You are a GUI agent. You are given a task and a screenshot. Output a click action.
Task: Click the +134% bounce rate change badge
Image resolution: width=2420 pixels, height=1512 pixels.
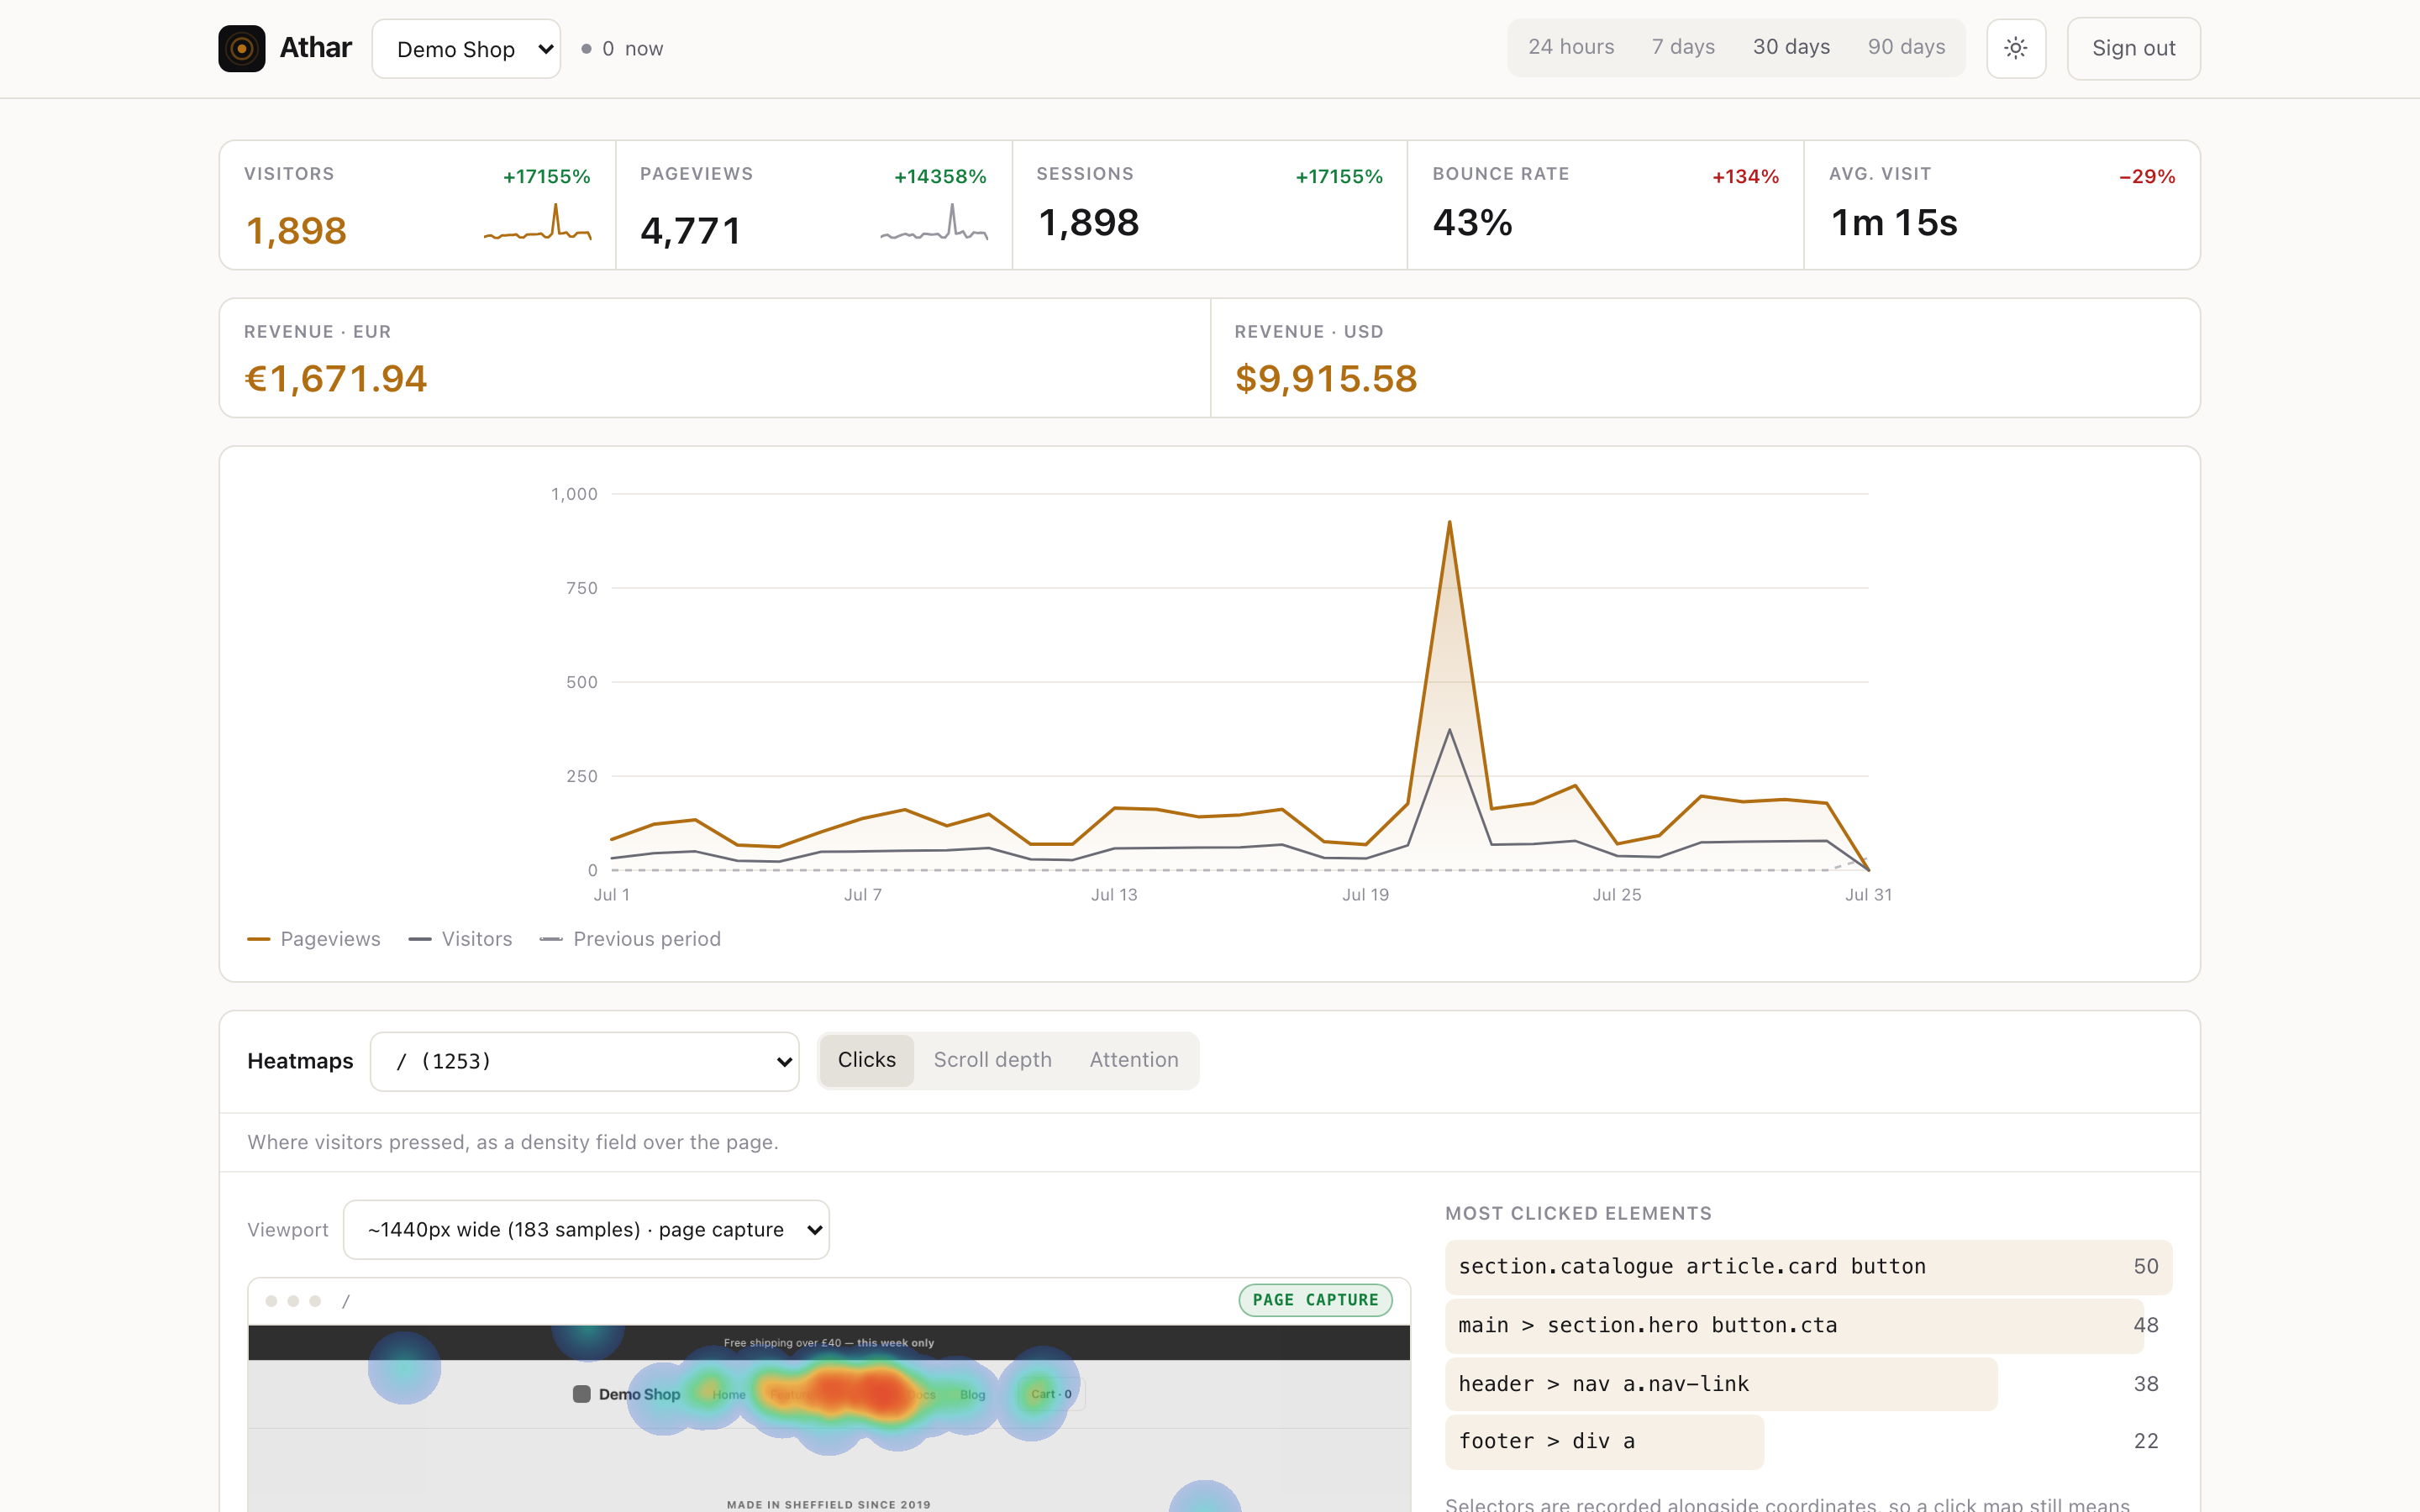pos(1745,177)
